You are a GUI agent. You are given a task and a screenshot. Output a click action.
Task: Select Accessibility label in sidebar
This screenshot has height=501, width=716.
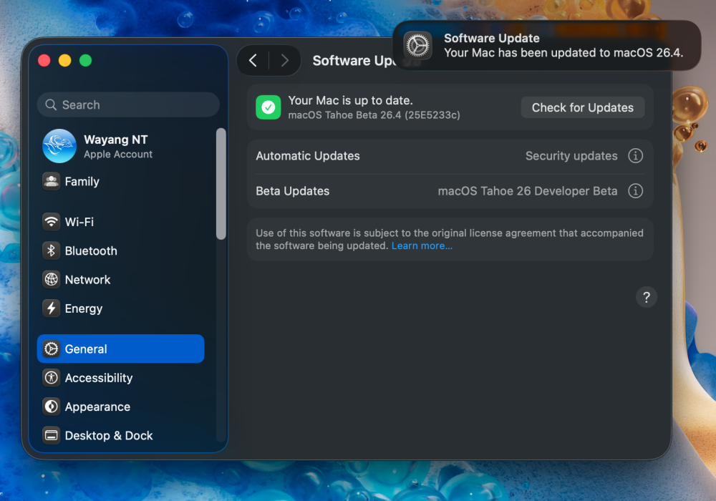pos(99,378)
